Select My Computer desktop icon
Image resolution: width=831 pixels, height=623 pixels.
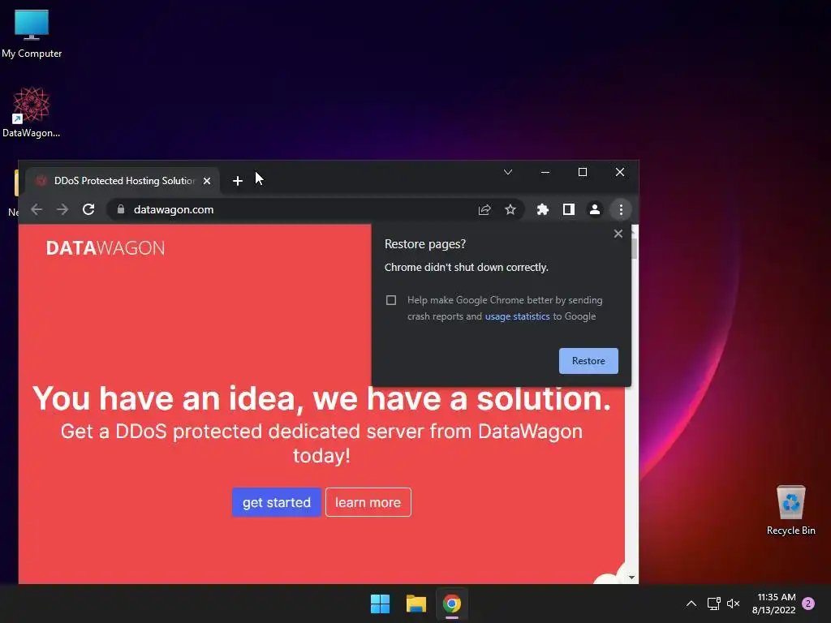pos(32,34)
